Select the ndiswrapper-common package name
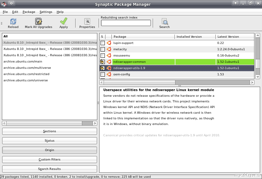Viewport: 262px width, 179px height. coord(129,62)
